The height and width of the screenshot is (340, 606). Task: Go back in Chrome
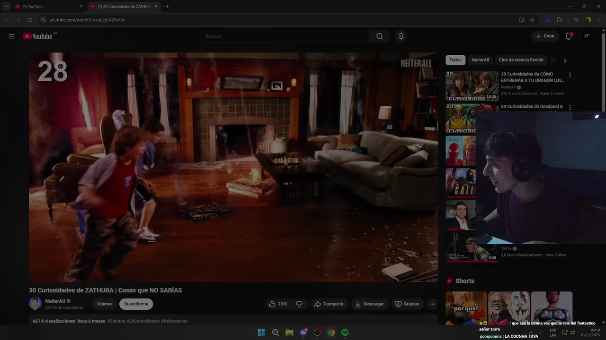[x=7, y=20]
